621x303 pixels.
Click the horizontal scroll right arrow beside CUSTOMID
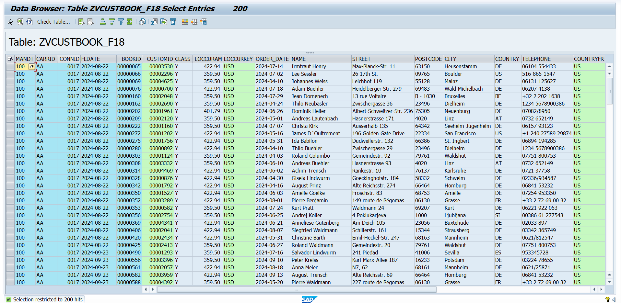pos(153,289)
